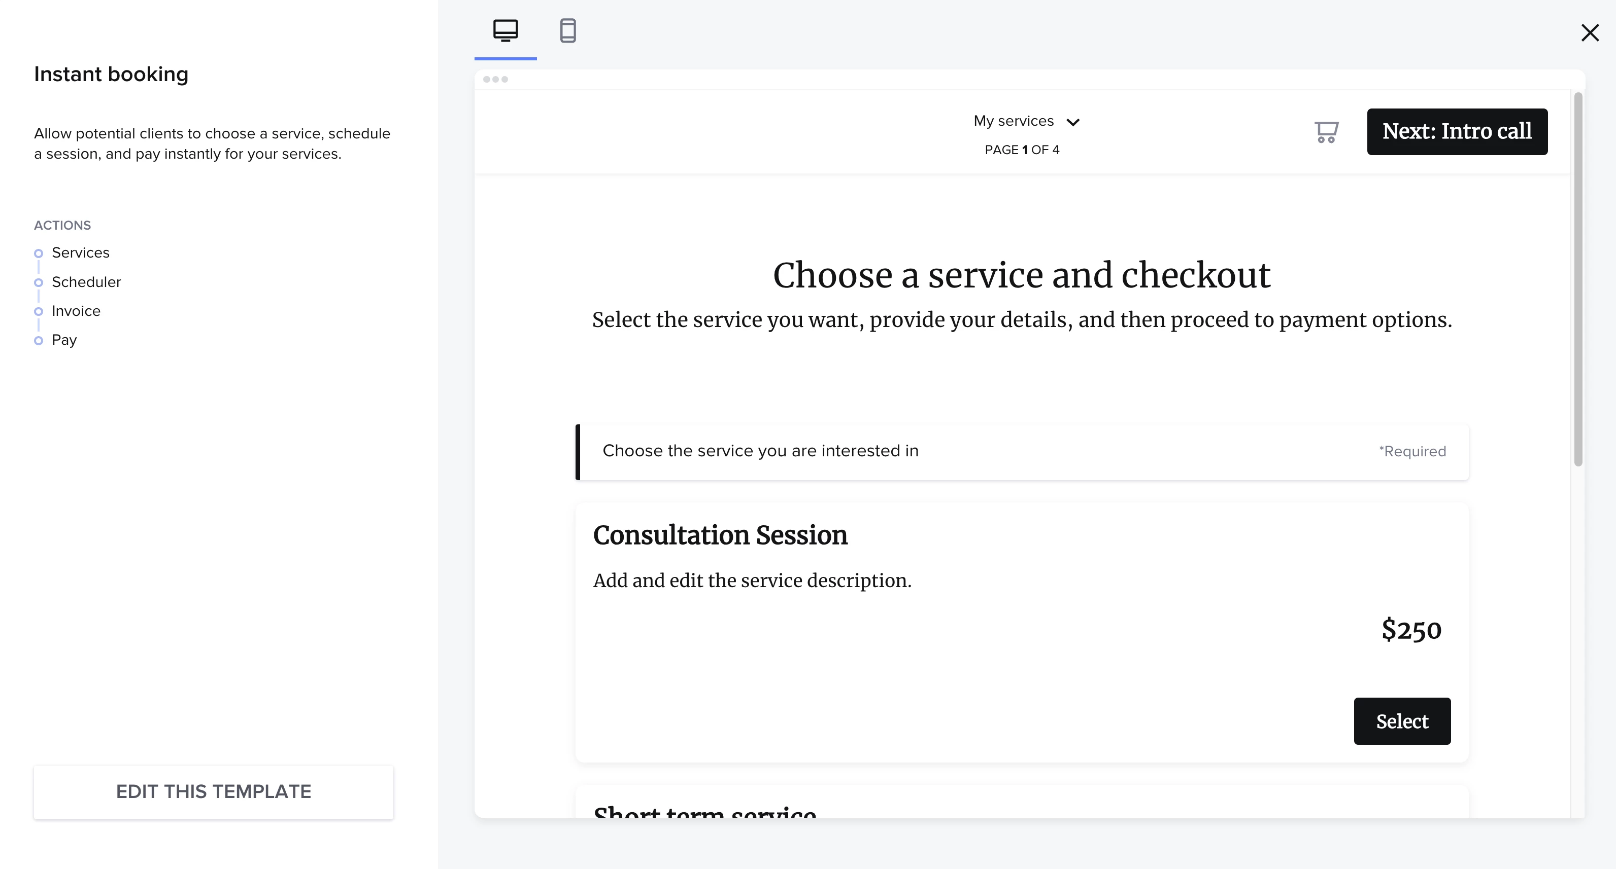This screenshot has width=1616, height=869.
Task: Select the Services action step
Action: coord(80,252)
